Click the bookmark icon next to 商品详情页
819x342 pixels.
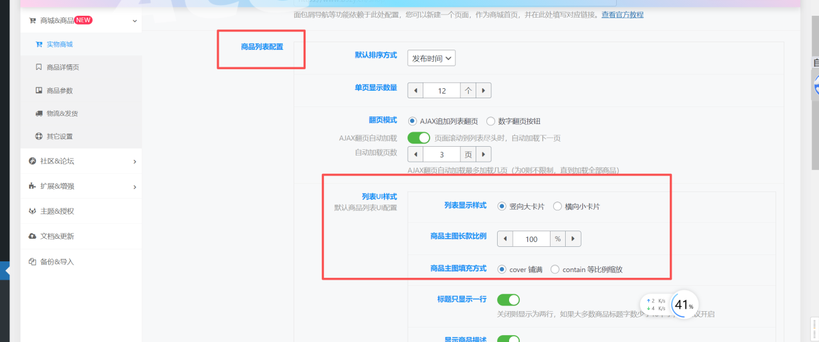coord(39,67)
